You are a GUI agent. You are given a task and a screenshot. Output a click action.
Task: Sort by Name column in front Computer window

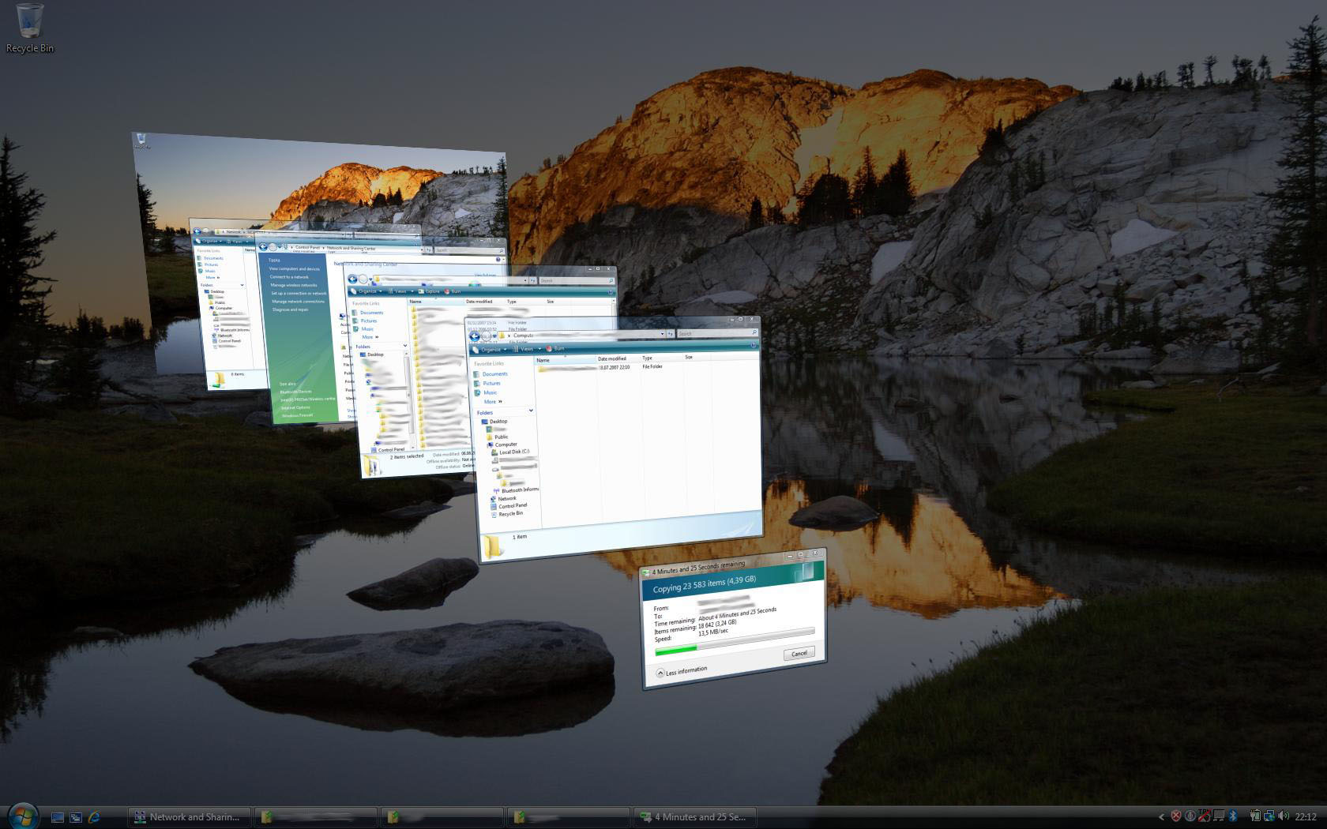(x=566, y=360)
